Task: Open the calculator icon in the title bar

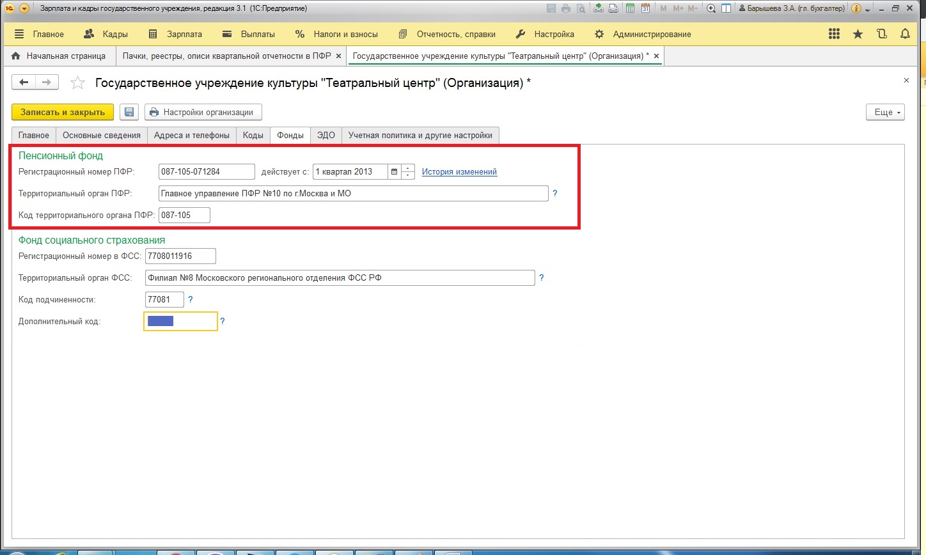Action: click(x=630, y=8)
